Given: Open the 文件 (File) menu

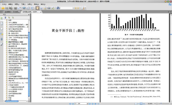Looking at the screenshot, I should [4, 4].
